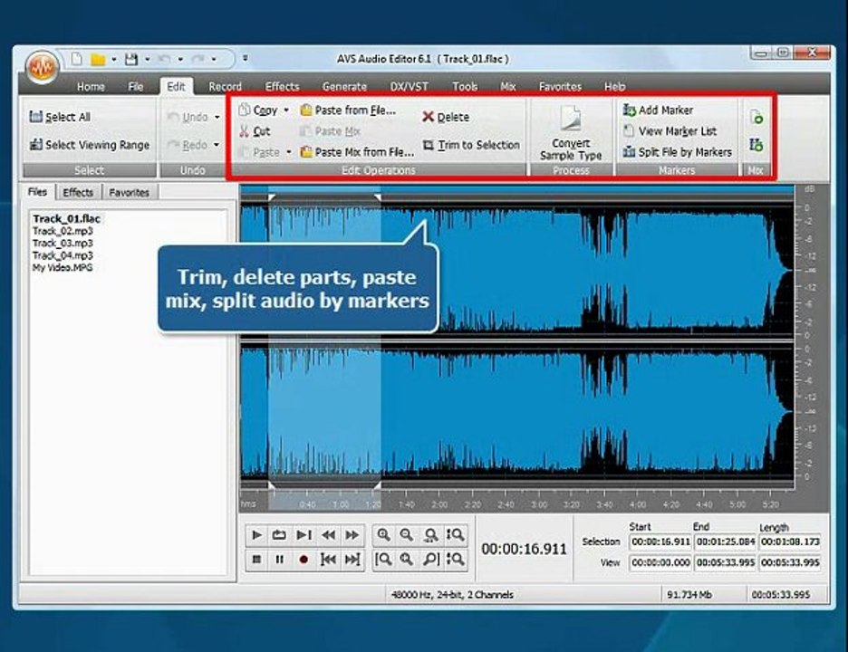Image resolution: width=848 pixels, height=652 pixels.
Task: Expand the Paste dropdown arrow
Action: click(x=288, y=152)
